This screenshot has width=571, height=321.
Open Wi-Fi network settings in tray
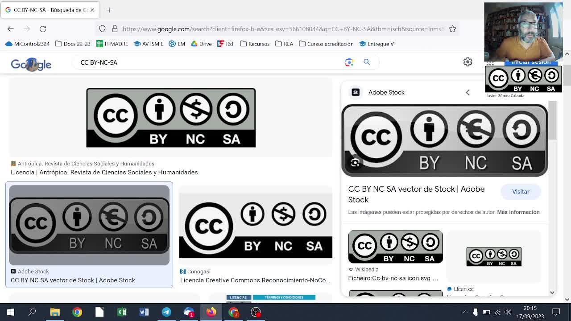pyautogui.click(x=498, y=312)
